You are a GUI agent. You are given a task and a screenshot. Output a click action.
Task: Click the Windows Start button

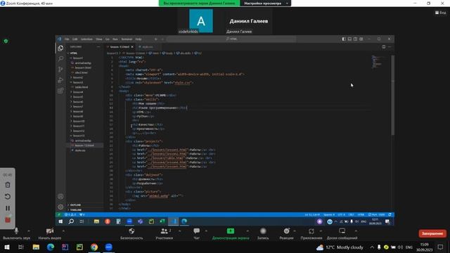click(x=7, y=247)
